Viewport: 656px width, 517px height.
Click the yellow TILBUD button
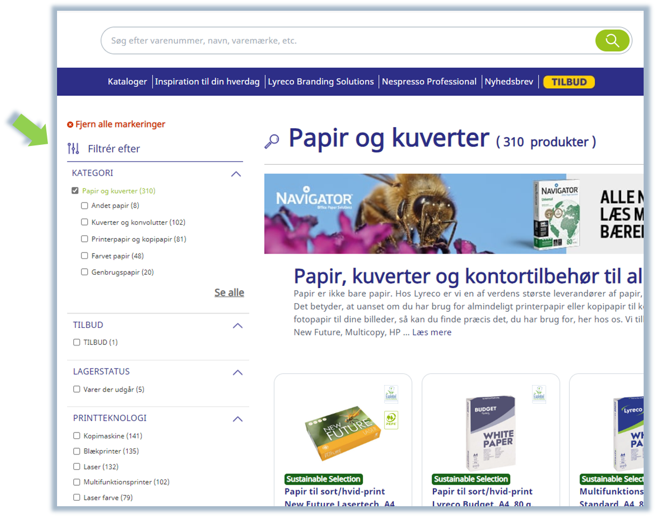pyautogui.click(x=569, y=82)
